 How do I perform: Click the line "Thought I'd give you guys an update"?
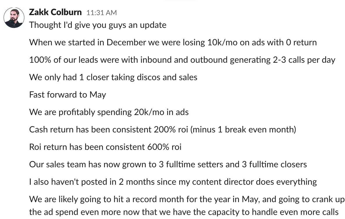pyautogui.click(x=98, y=25)
